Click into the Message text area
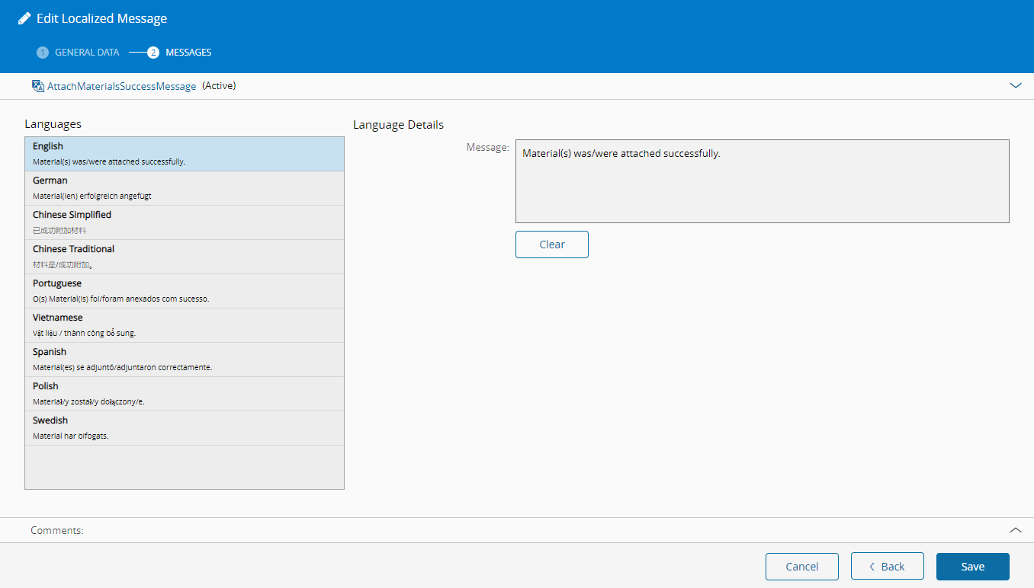This screenshot has width=1034, height=588. pos(762,181)
